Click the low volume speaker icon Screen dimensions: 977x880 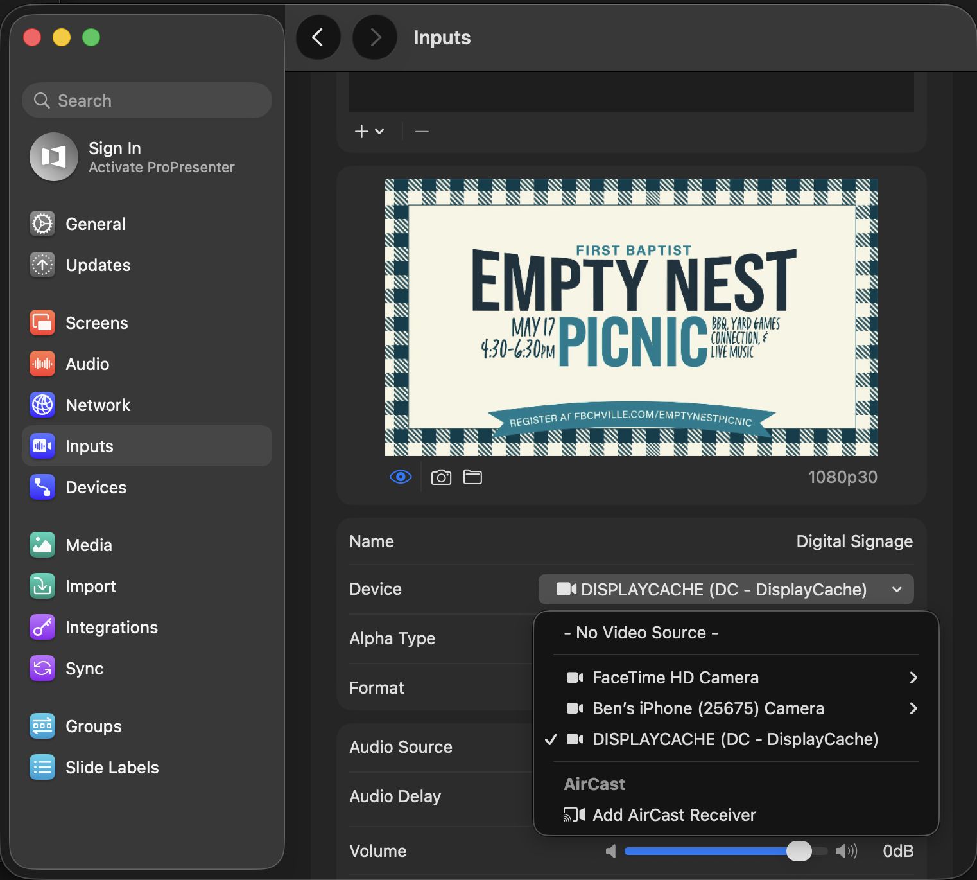click(611, 851)
